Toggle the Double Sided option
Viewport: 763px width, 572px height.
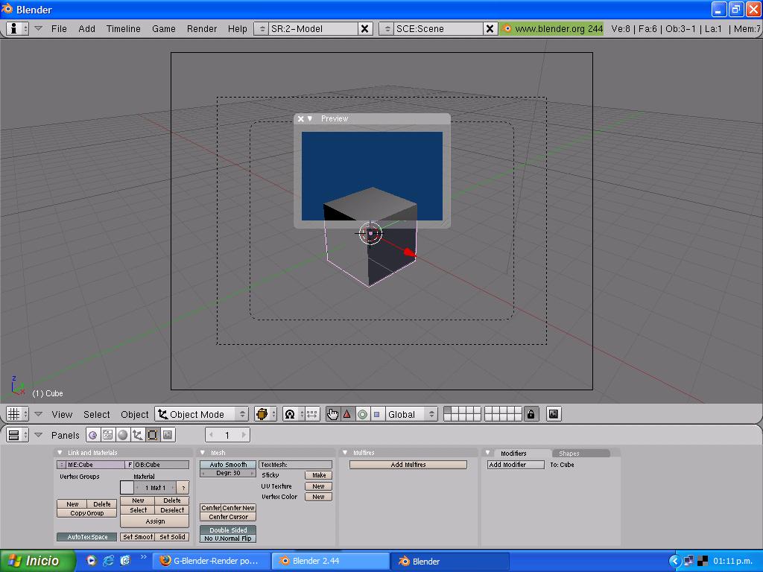point(228,530)
